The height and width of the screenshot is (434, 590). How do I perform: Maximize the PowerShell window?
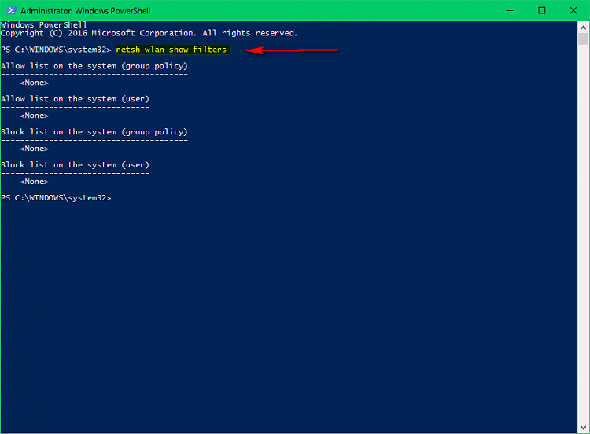coord(541,11)
